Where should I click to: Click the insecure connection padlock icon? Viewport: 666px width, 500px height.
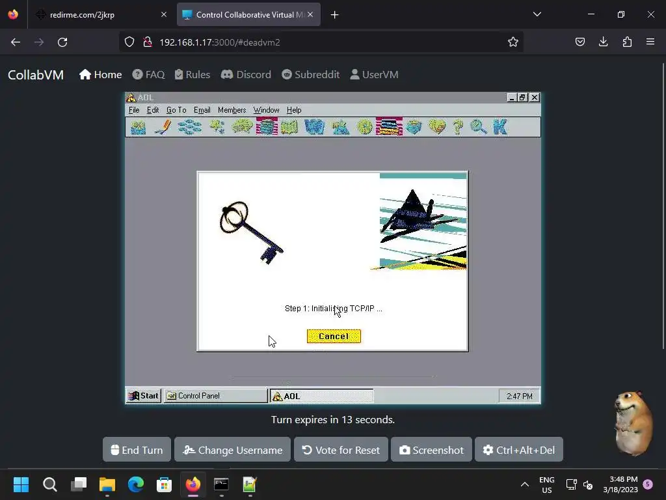[148, 42]
